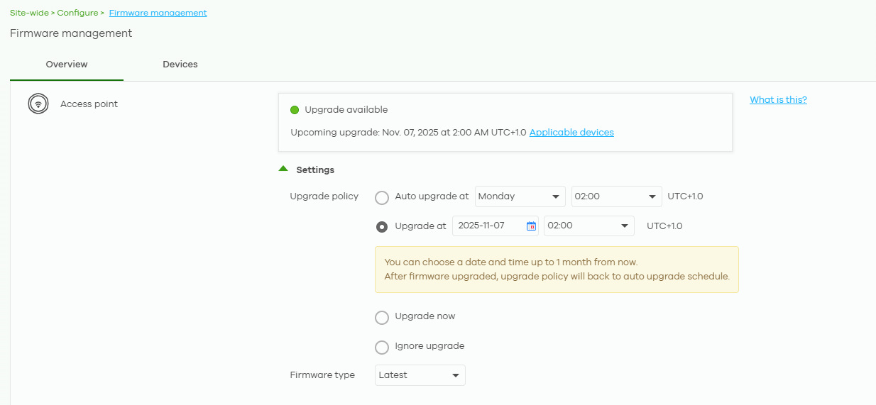Select the Auto upgrade at radio button

(x=382, y=197)
